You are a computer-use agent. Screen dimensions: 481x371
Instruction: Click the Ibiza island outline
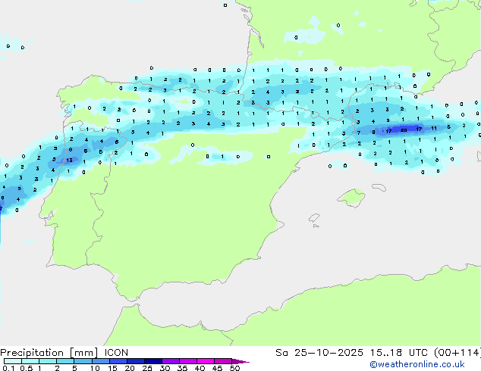click(x=314, y=218)
